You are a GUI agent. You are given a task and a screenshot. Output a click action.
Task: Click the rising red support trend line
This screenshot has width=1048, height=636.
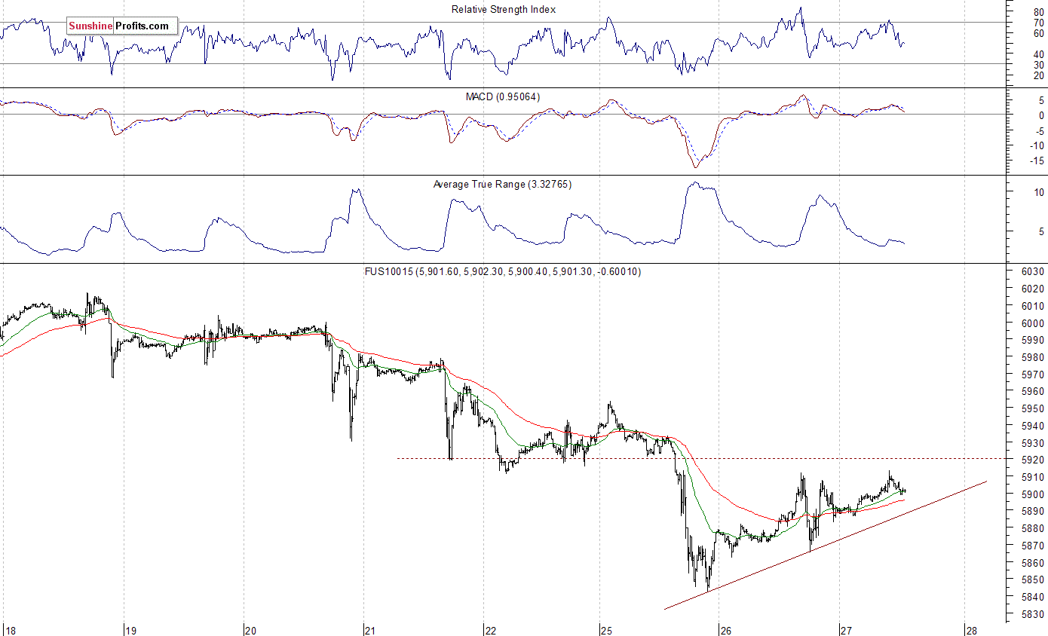coord(826,545)
